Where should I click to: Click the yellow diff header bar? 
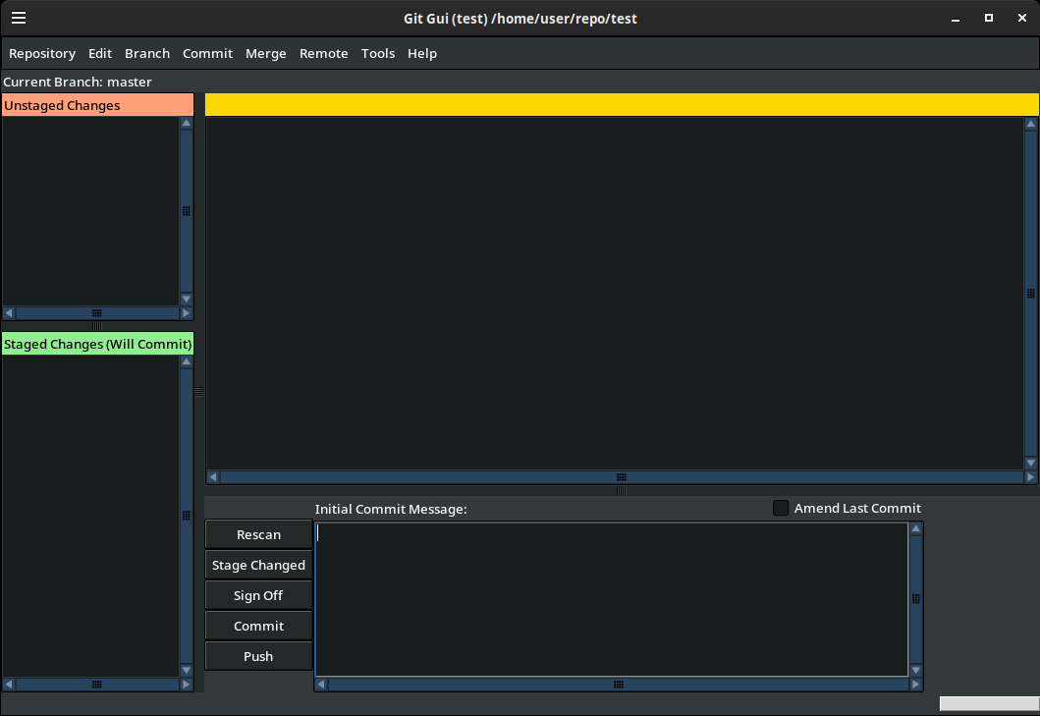[x=622, y=105]
